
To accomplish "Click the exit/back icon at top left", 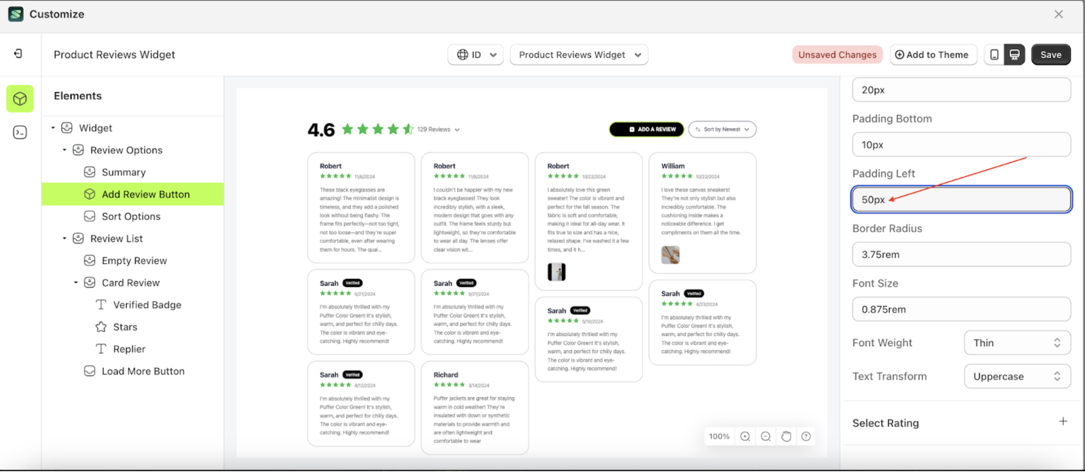I will click(18, 53).
